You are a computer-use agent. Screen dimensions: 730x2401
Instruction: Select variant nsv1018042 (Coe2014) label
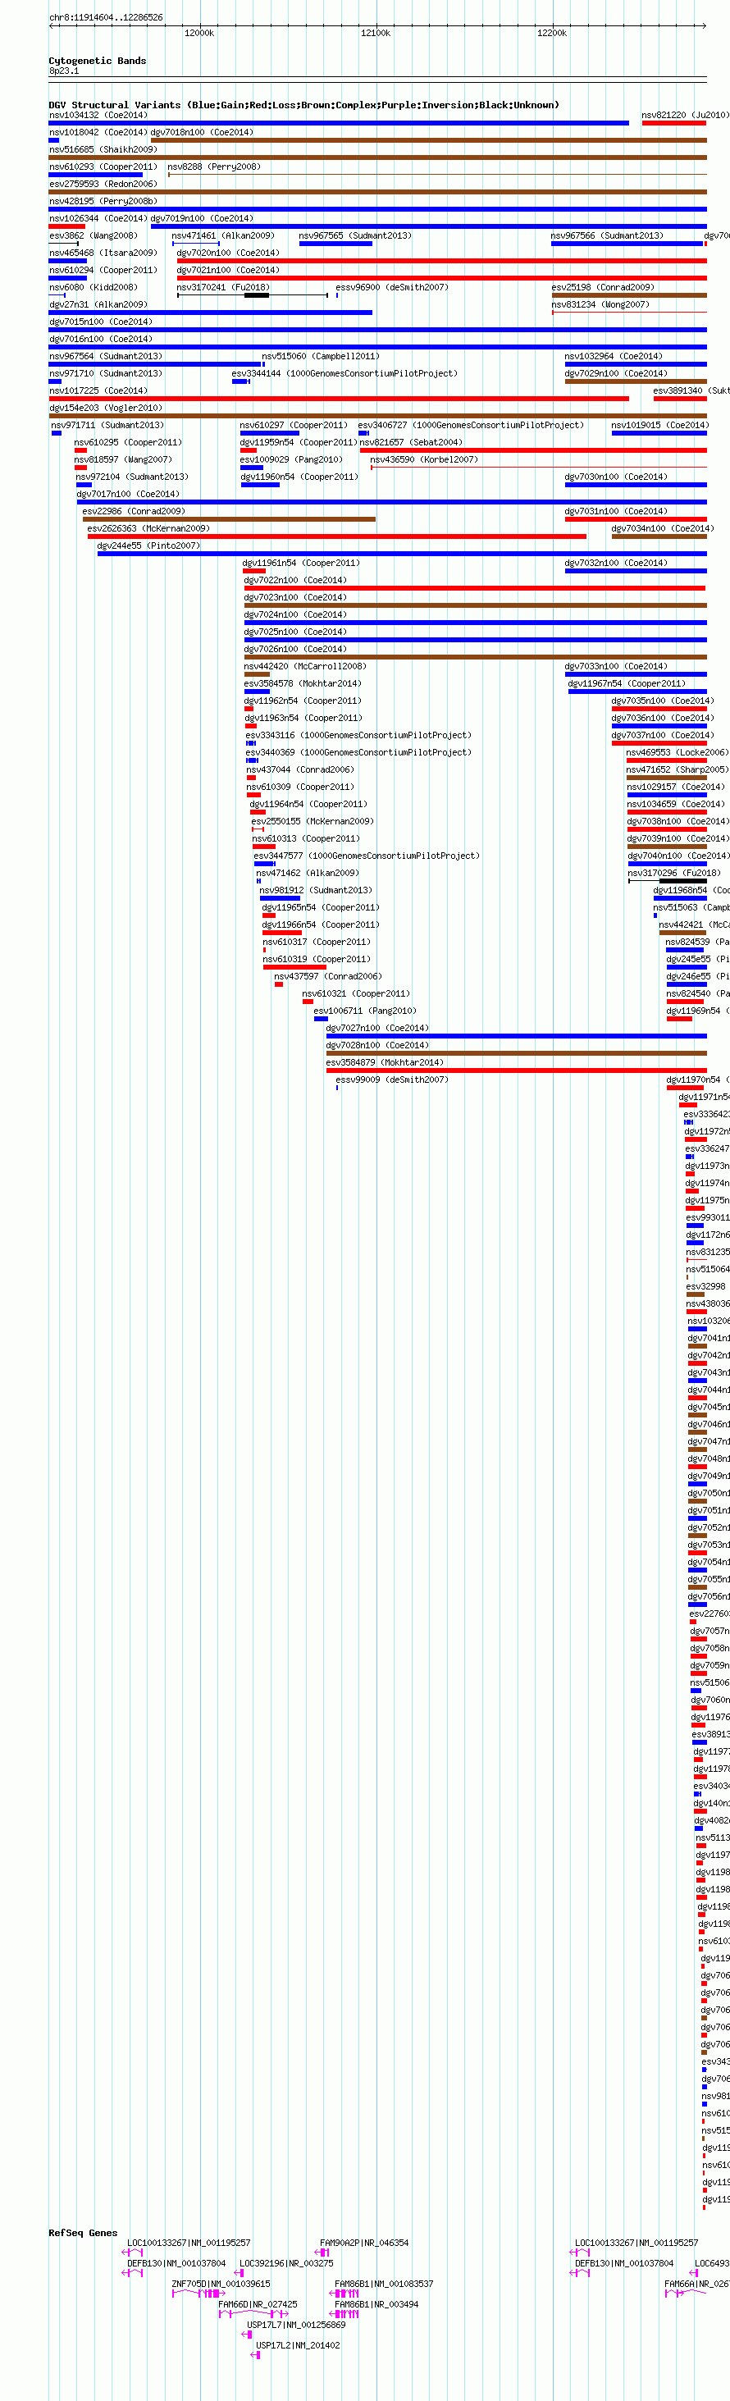pyautogui.click(x=98, y=132)
